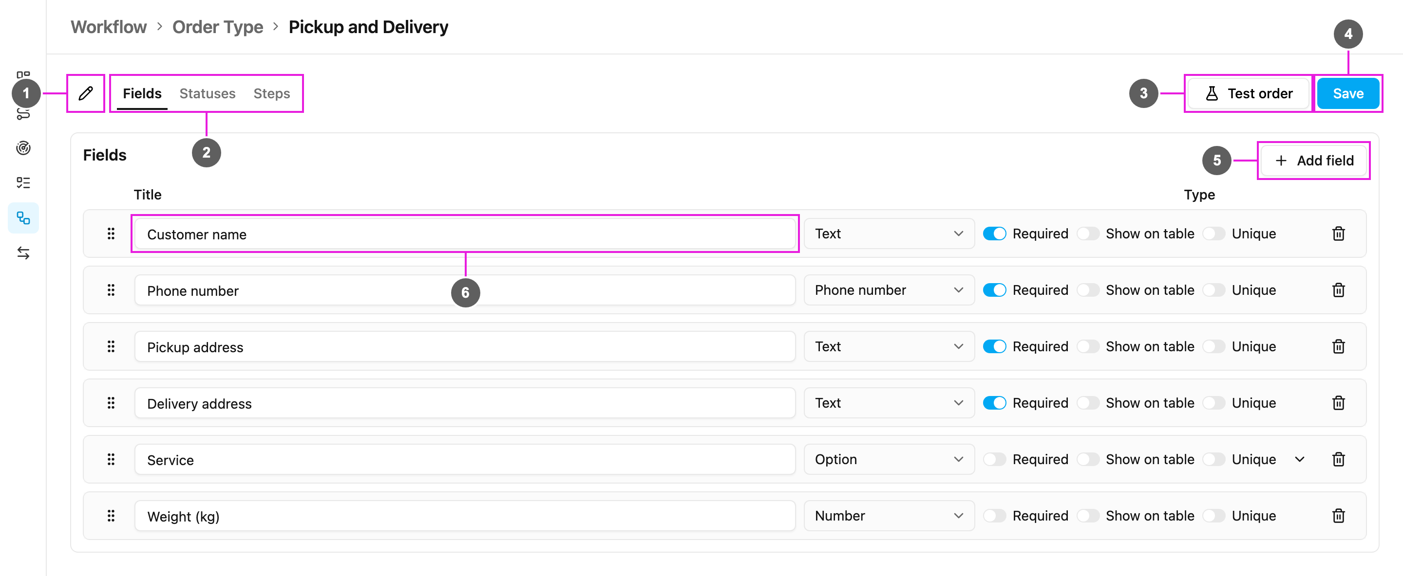This screenshot has width=1403, height=576.
Task: Delete the Delivery address field
Action: (x=1338, y=403)
